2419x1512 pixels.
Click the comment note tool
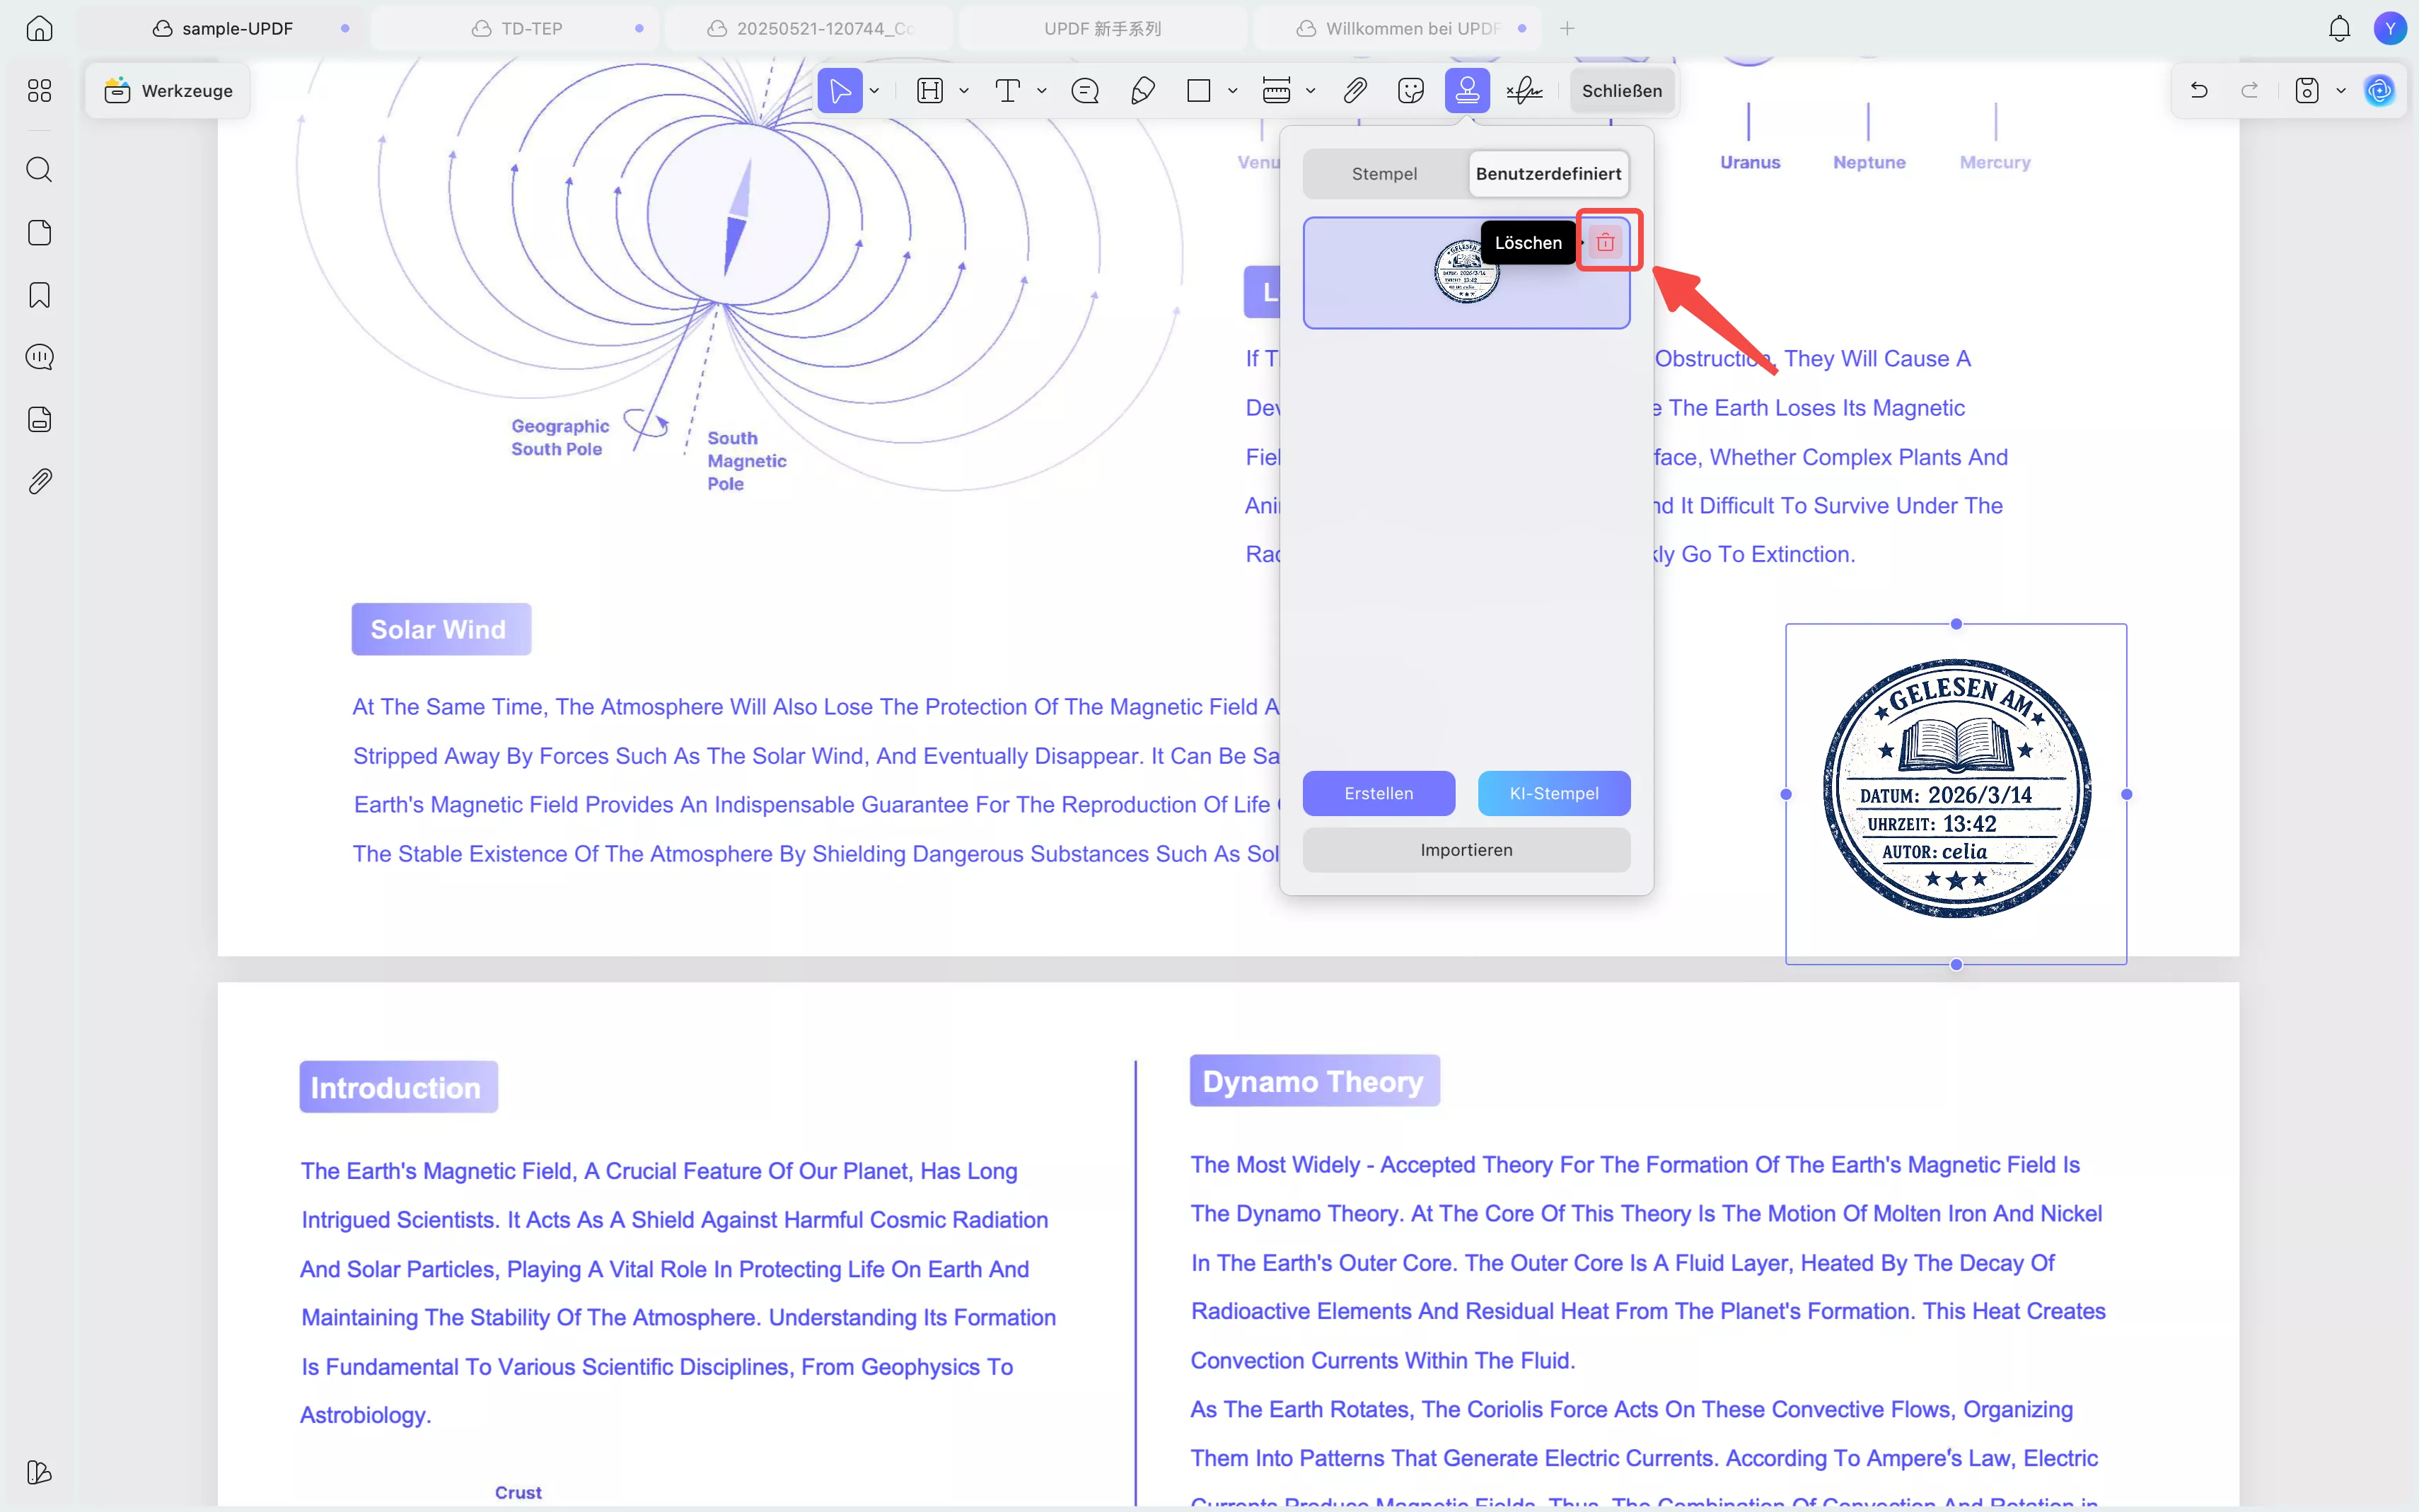1085,91
